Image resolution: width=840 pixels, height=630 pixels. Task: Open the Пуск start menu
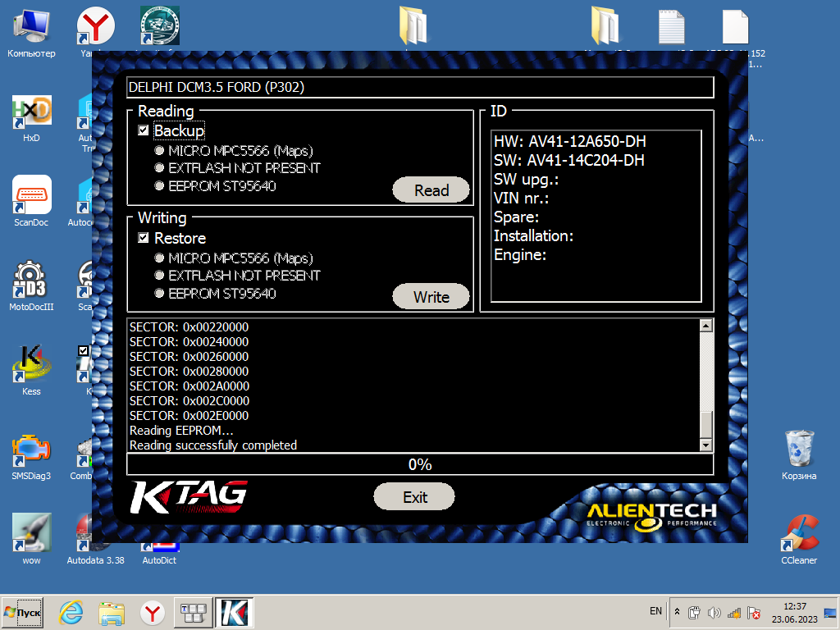point(23,613)
